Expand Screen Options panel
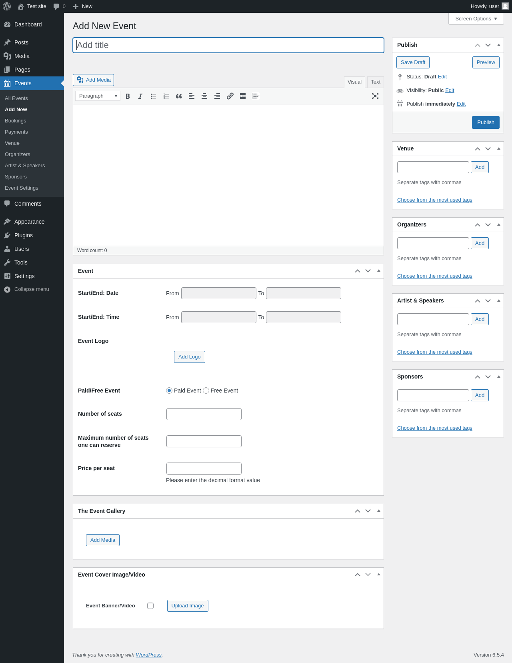 (476, 19)
